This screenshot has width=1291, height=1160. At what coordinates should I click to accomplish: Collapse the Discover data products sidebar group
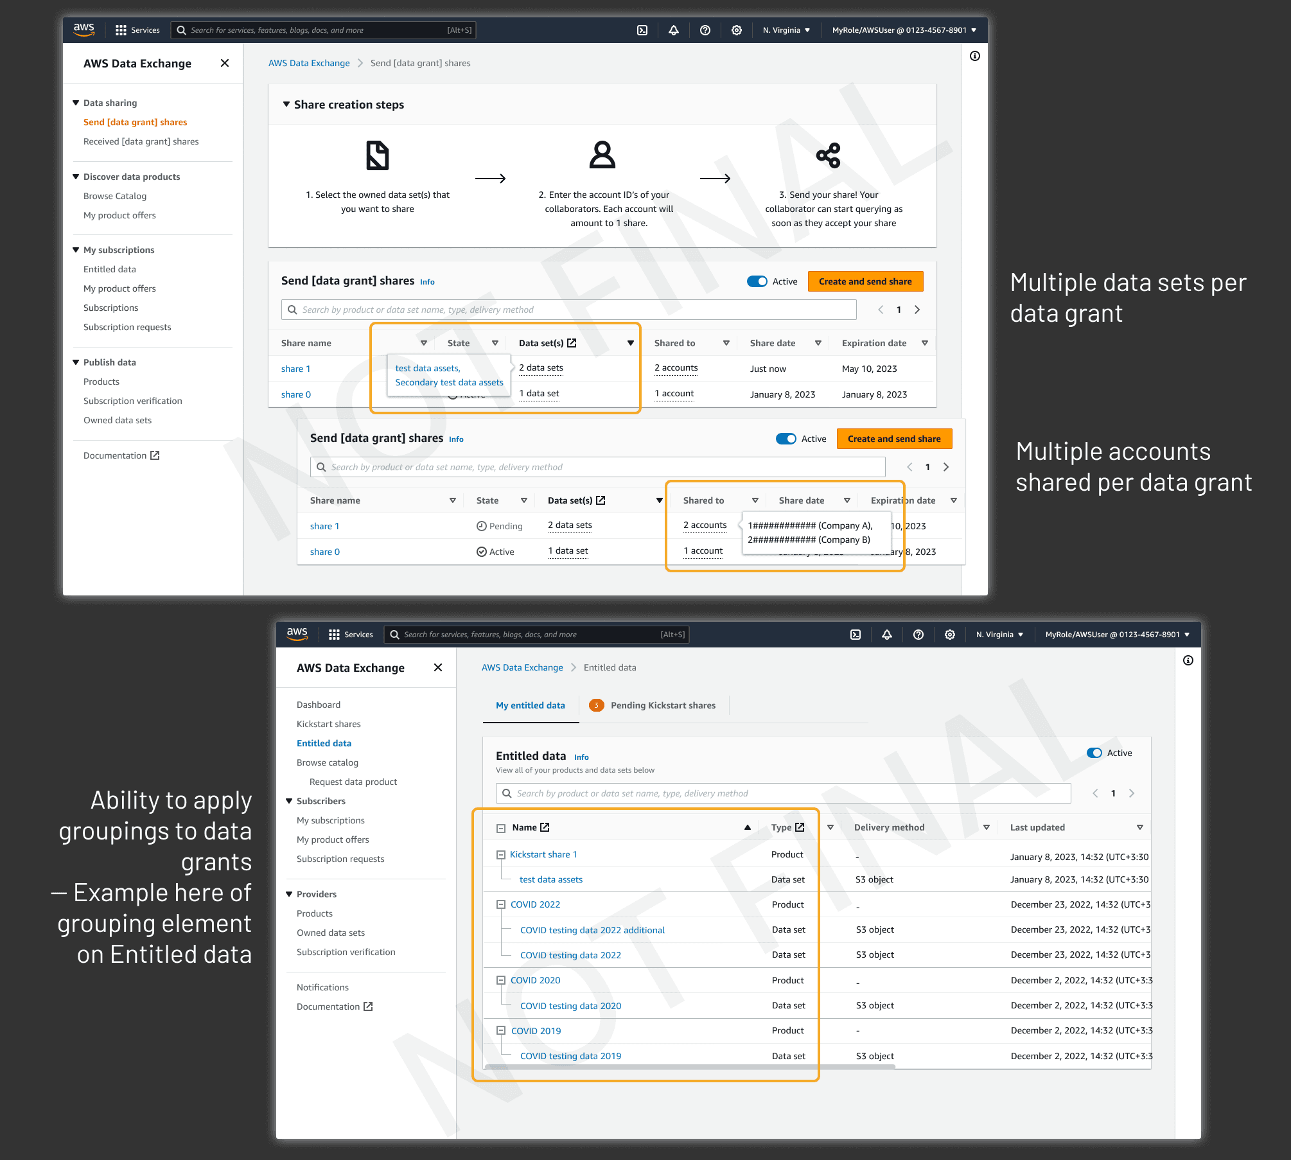[x=76, y=177]
